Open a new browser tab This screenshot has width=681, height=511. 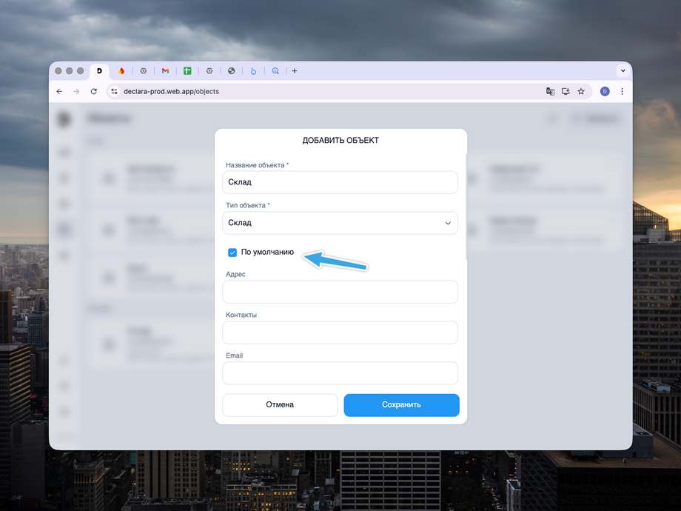click(295, 71)
